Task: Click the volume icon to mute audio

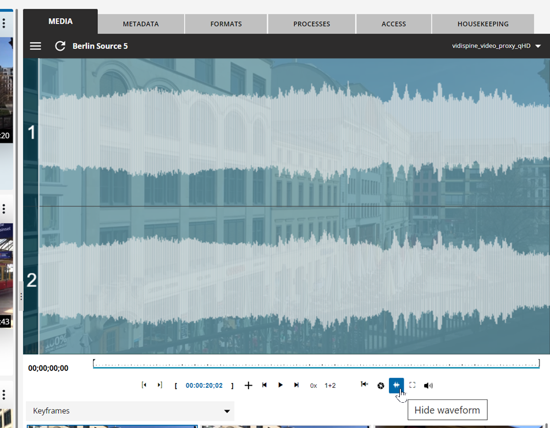Action: click(x=428, y=385)
